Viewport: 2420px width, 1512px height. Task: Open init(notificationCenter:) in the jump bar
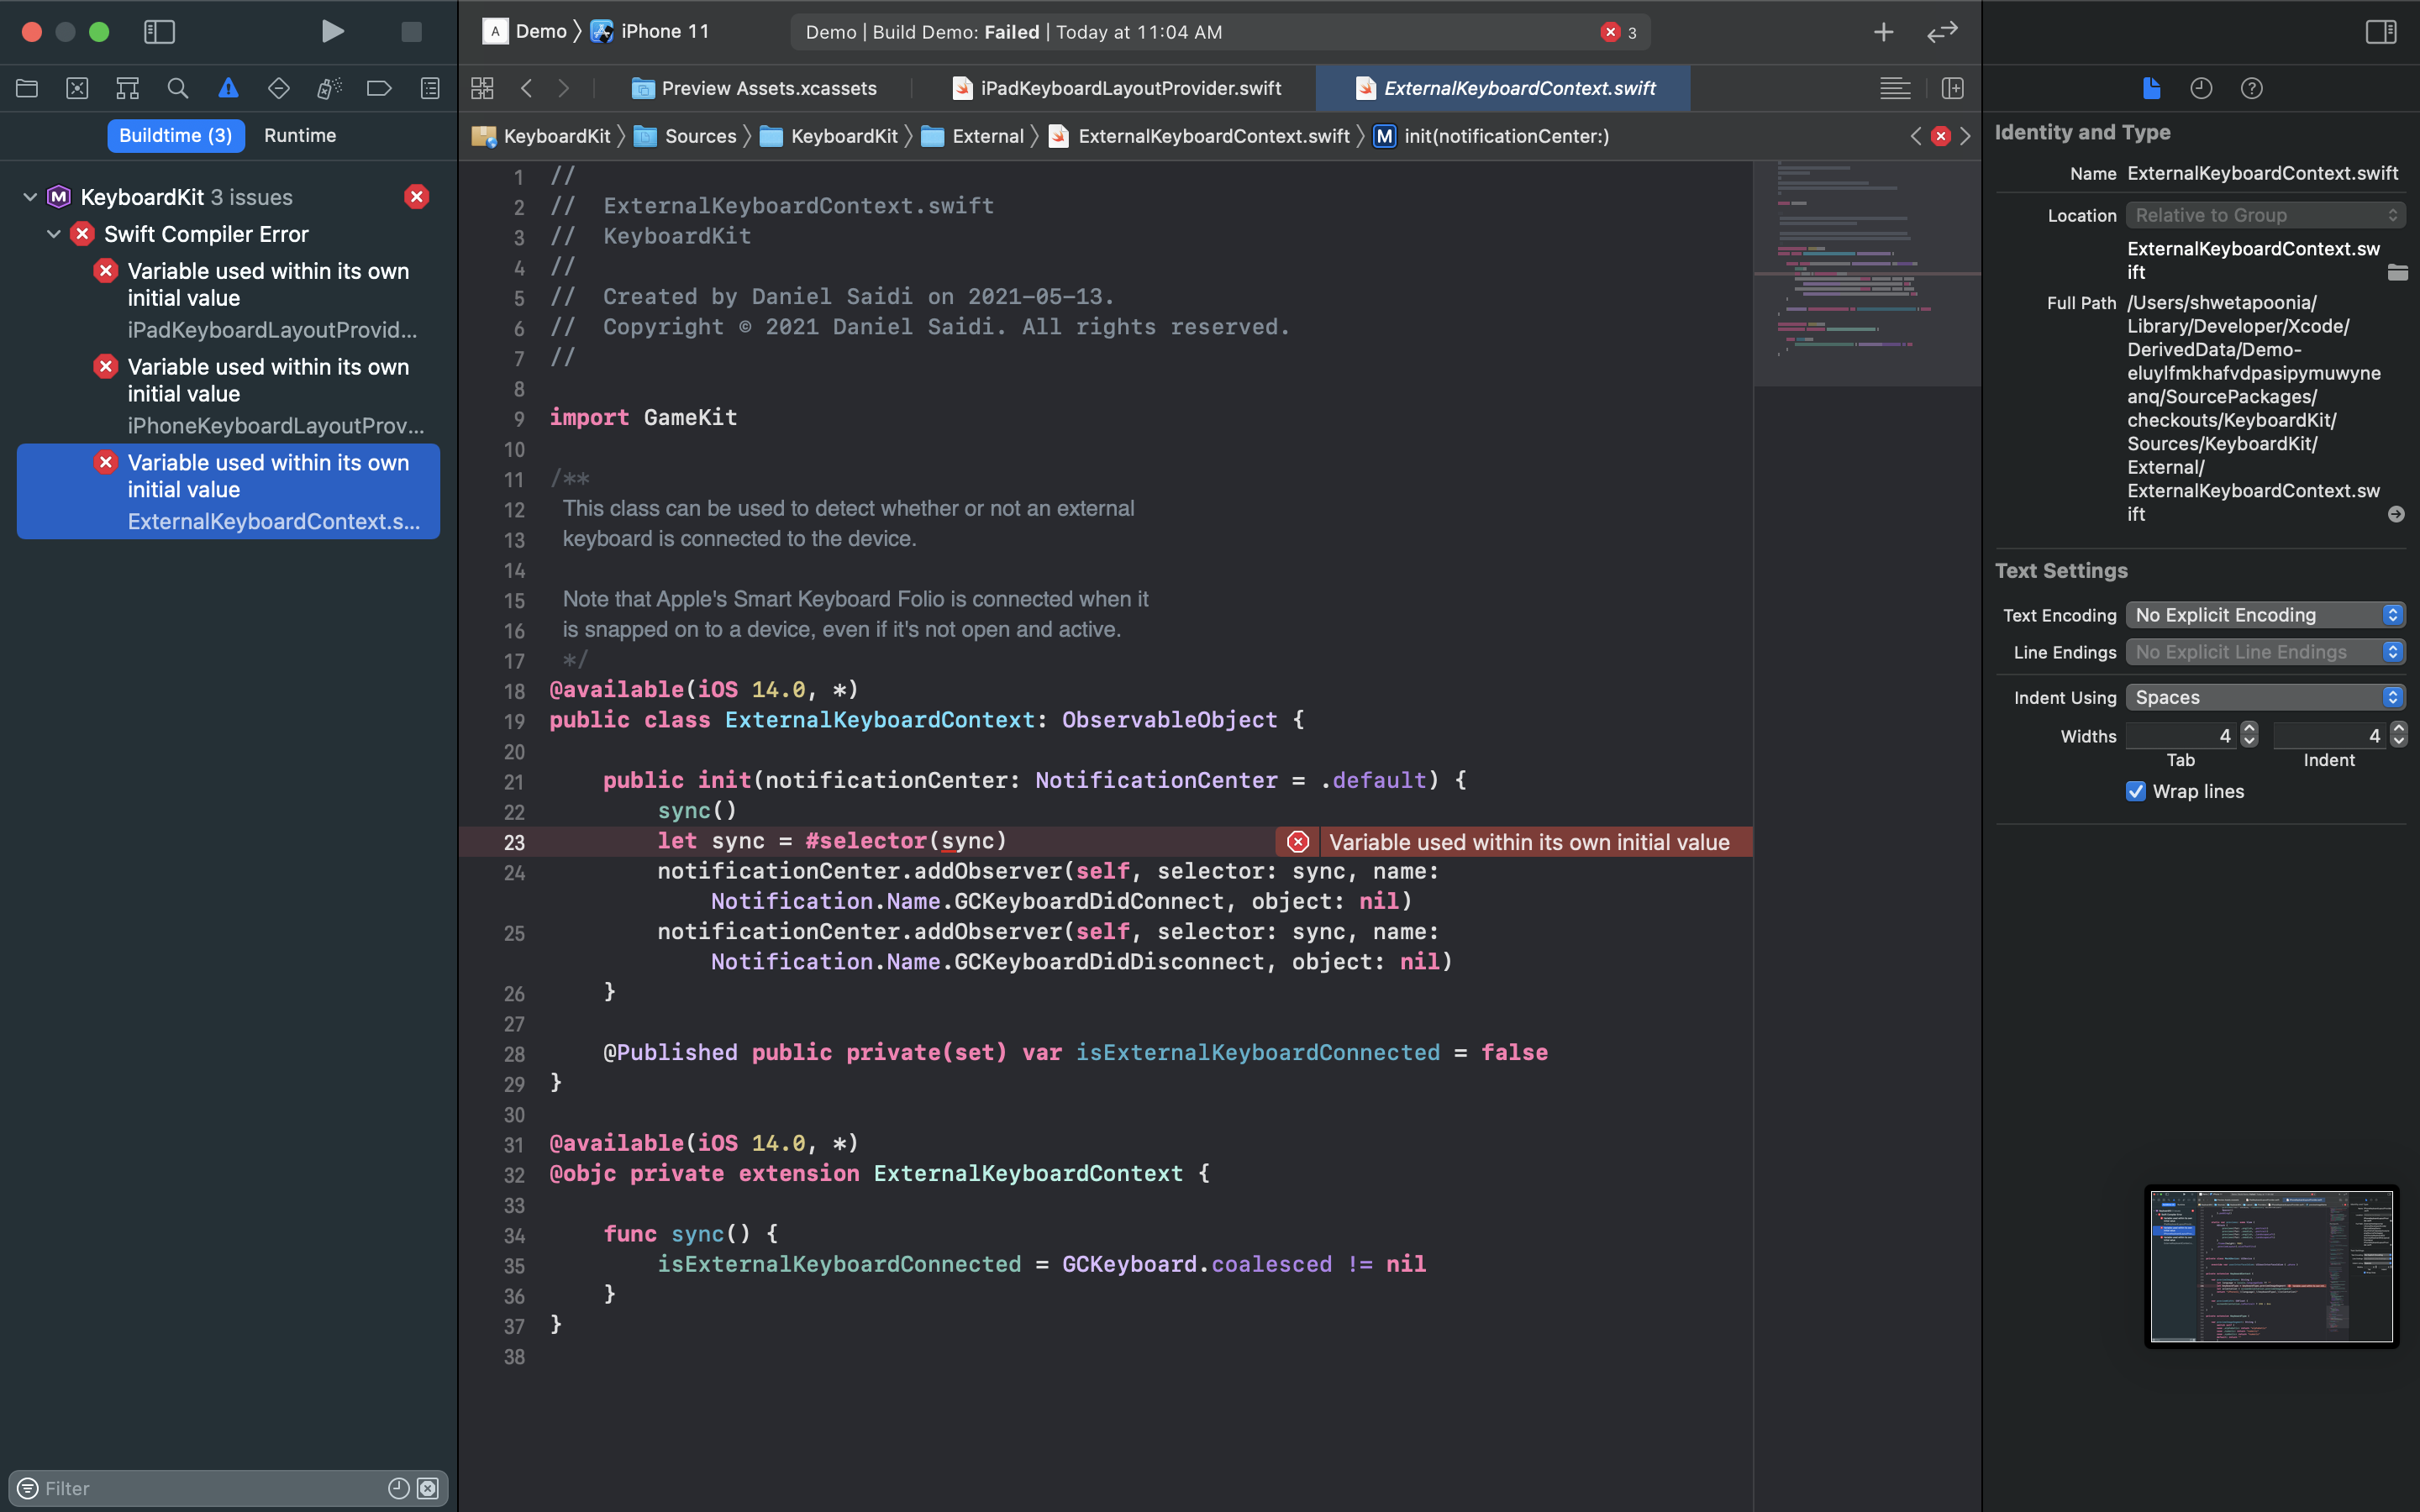point(1507,136)
